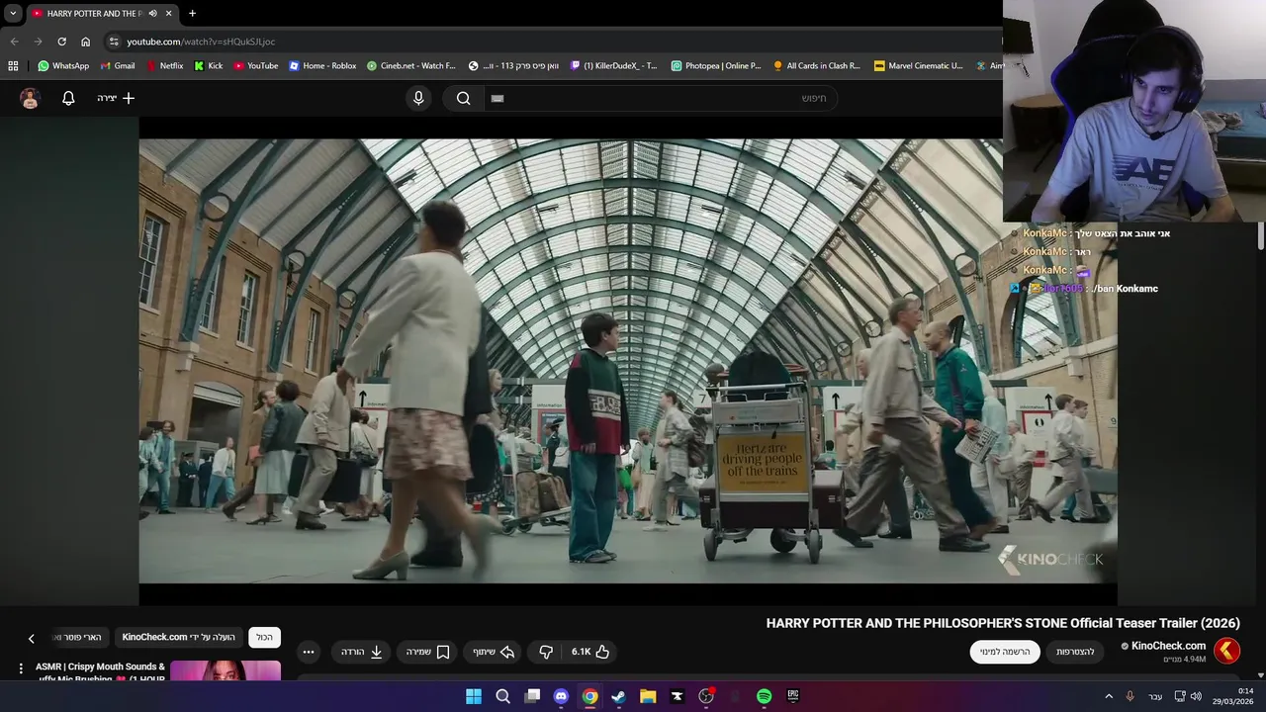The height and width of the screenshot is (712, 1266).
Task: Dislike the Harry Potter trailer
Action: (x=546, y=652)
